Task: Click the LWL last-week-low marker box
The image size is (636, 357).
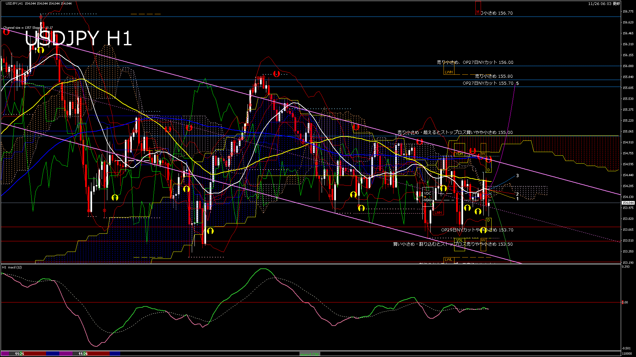Action: pyautogui.click(x=448, y=259)
